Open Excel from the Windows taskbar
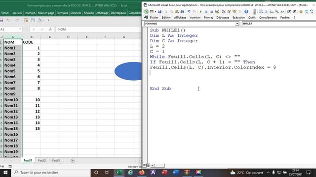 click(119, 173)
